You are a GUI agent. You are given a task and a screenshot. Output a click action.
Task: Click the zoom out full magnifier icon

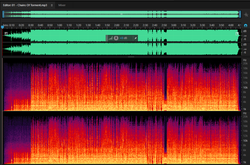[246, 15]
